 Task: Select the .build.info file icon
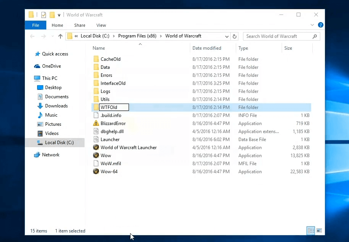tap(96, 115)
